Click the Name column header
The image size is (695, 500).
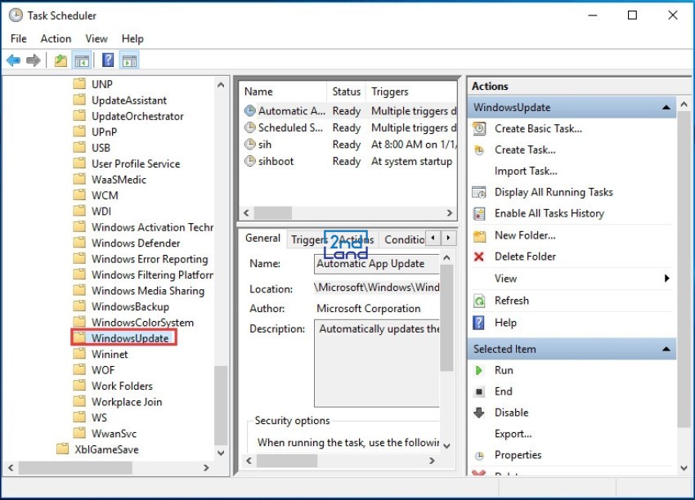coord(283,92)
